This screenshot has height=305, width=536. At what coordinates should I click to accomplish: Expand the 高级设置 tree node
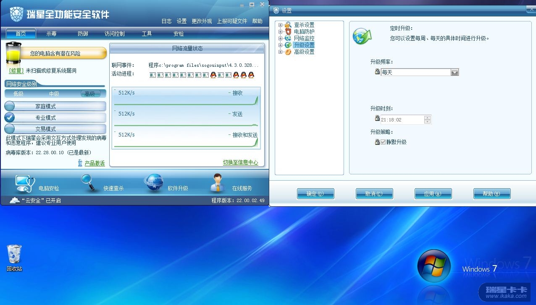[280, 52]
